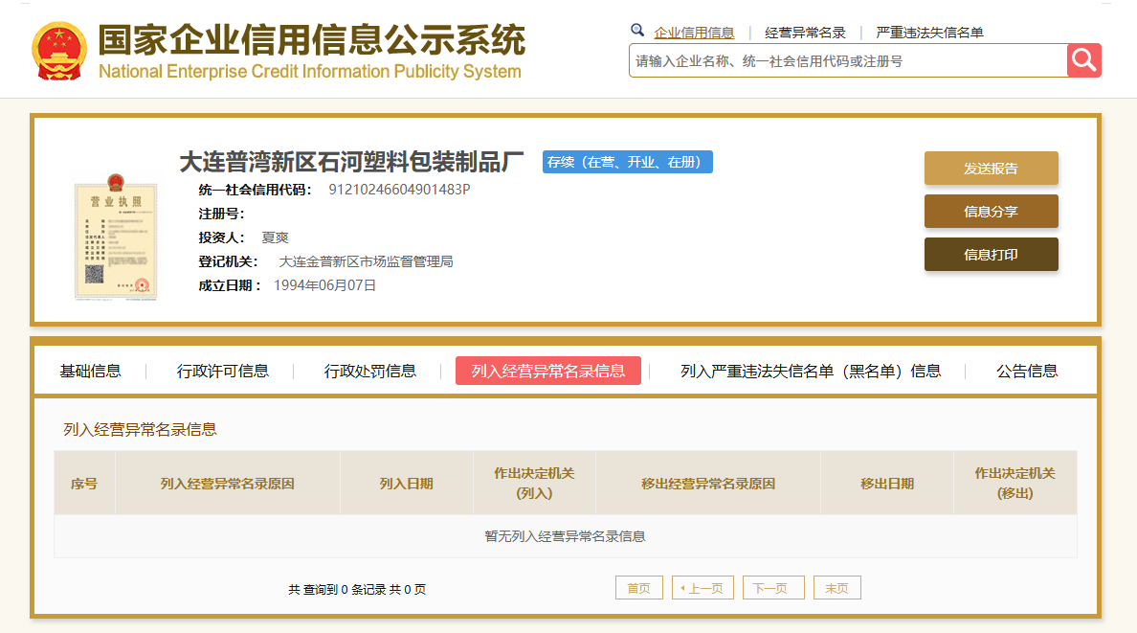Click the 作出决定机关(移出) column header
Screen dimensions: 1137x633
point(1015,484)
